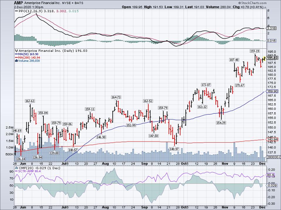The width and height of the screenshot is (281, 210).
Task: Click the up-arrow icon beside the change percentage
Action: click(265, 7)
